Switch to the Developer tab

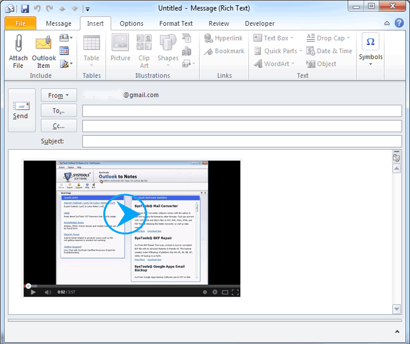tap(259, 23)
